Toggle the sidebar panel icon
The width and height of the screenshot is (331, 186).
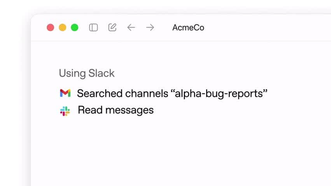click(x=93, y=28)
